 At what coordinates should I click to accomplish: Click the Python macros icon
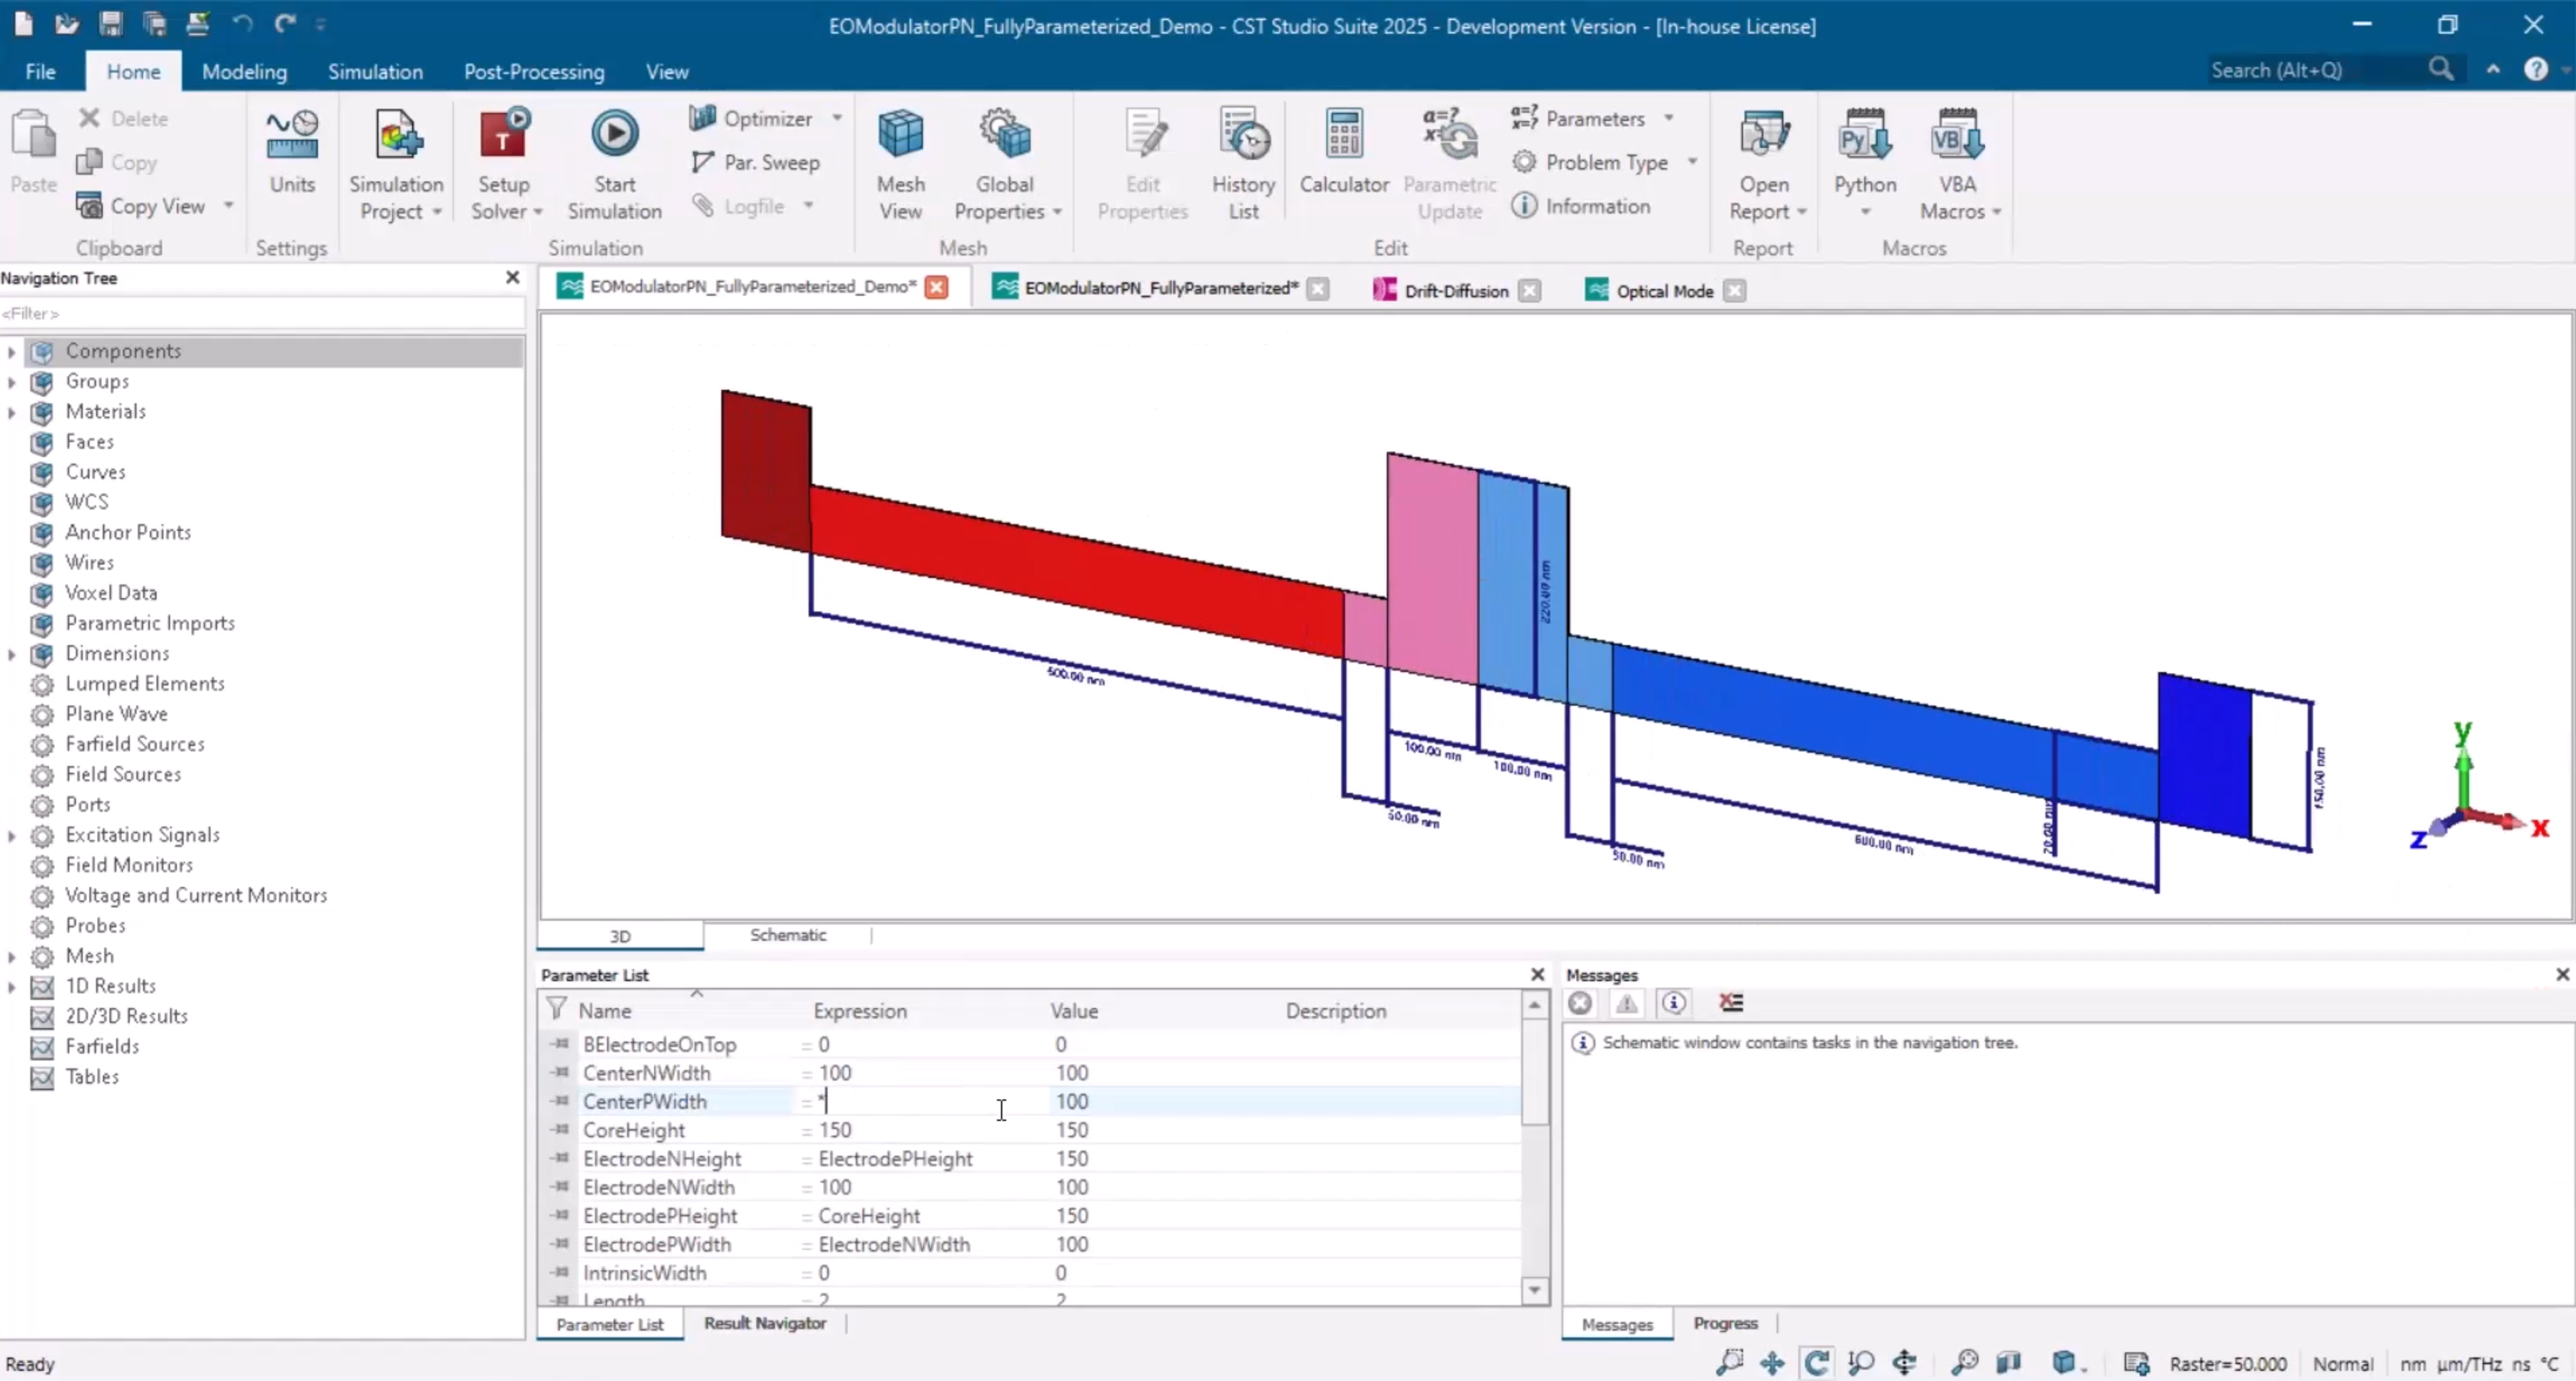1864,135
